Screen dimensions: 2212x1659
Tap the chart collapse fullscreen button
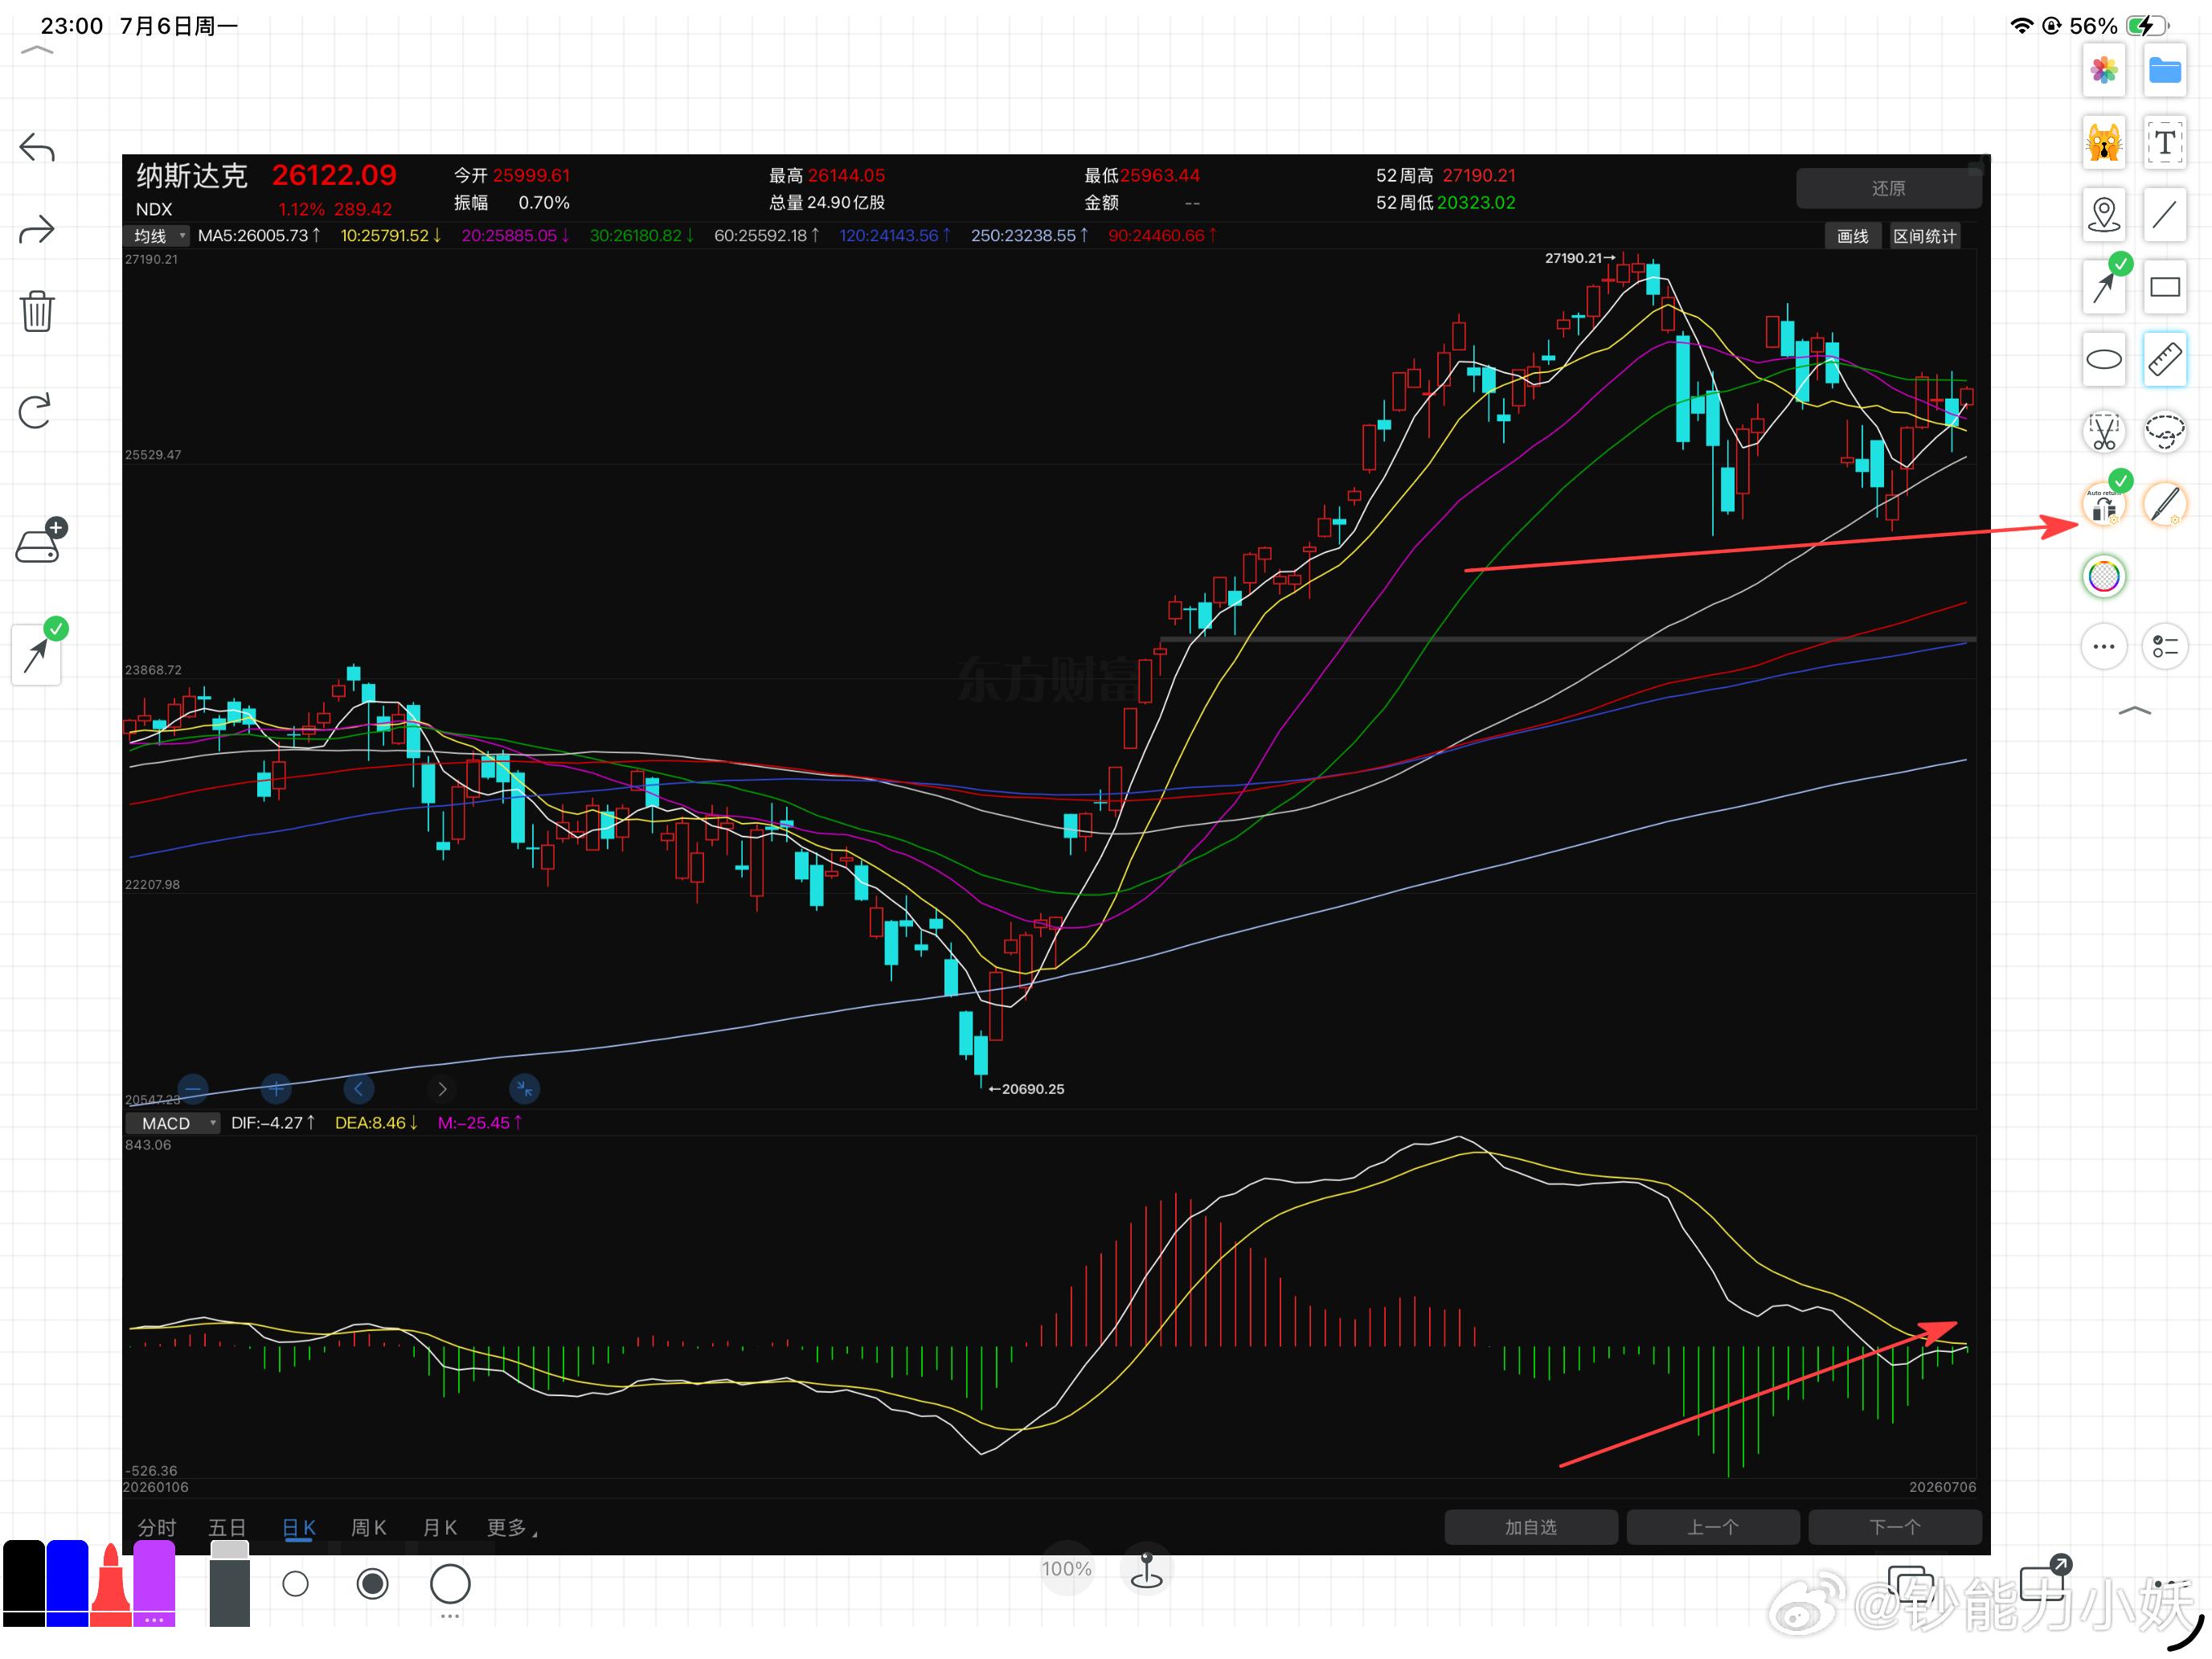(525, 1088)
